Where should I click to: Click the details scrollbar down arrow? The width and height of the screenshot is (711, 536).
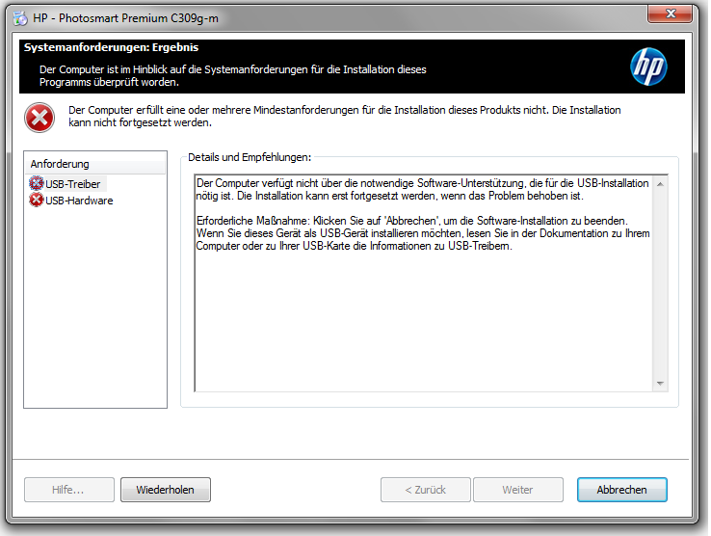click(660, 384)
